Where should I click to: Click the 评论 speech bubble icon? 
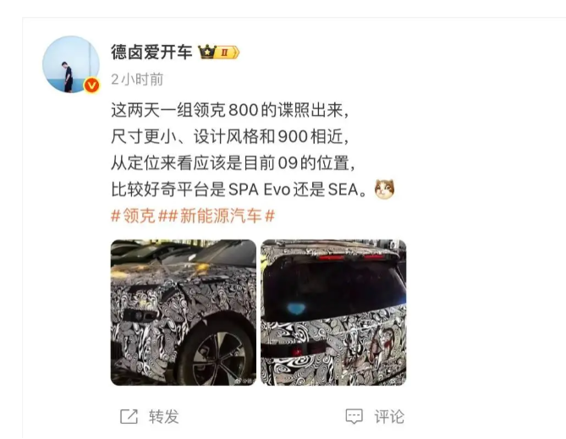click(354, 417)
